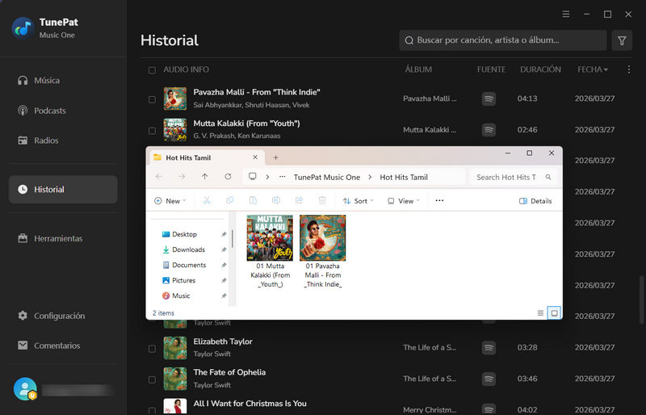
Task: Click the DURACIÓN column header
Action: tap(540, 69)
